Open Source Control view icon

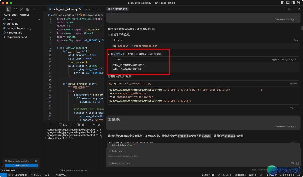pyautogui.click(x=21, y=9)
